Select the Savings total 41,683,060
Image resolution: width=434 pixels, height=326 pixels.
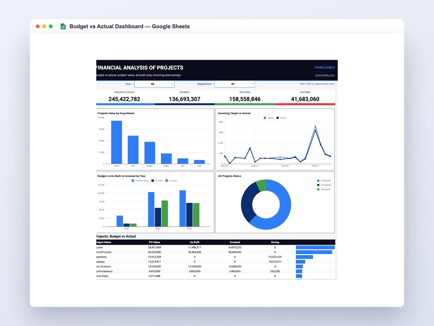(x=305, y=99)
